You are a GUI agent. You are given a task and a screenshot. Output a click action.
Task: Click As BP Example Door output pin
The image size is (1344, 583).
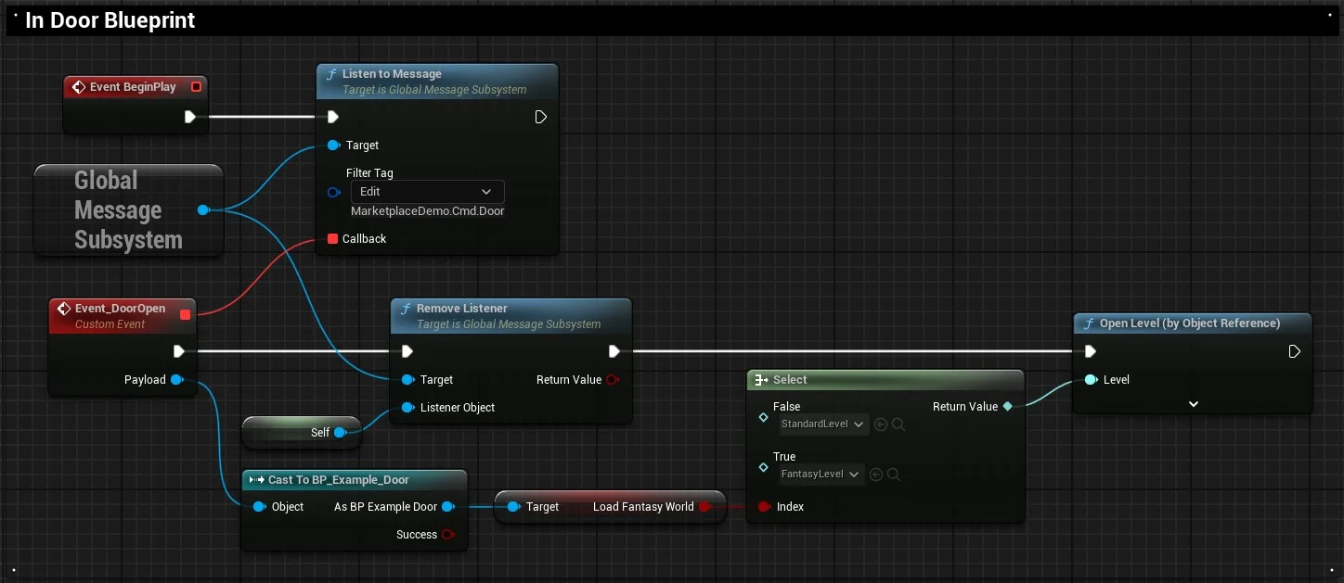pos(447,507)
